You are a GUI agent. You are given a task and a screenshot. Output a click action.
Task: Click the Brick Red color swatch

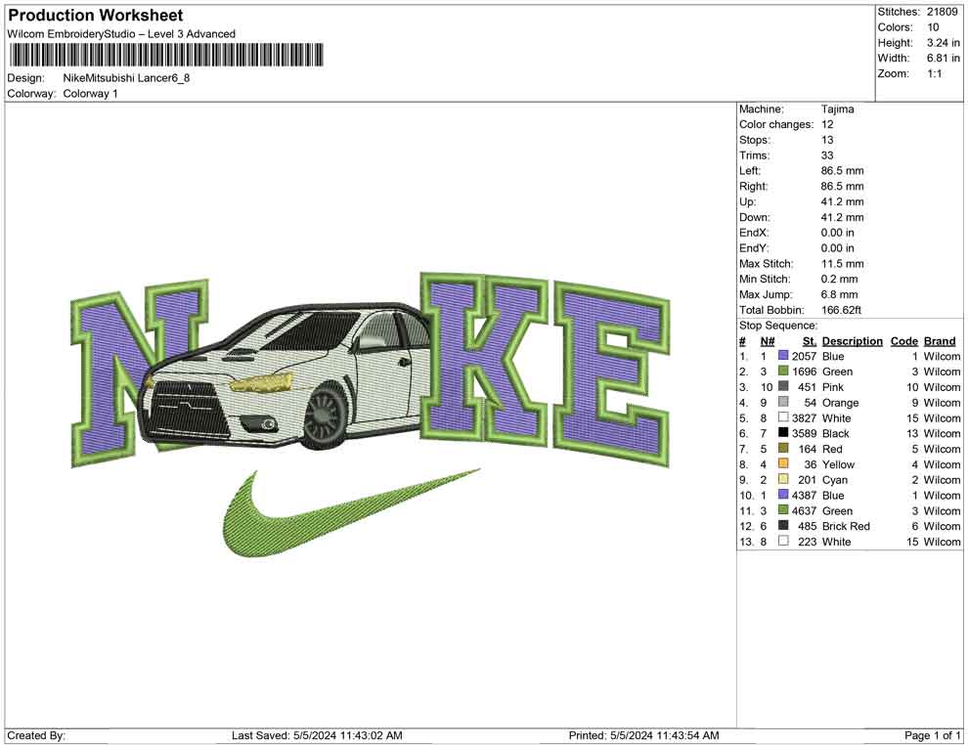783,526
